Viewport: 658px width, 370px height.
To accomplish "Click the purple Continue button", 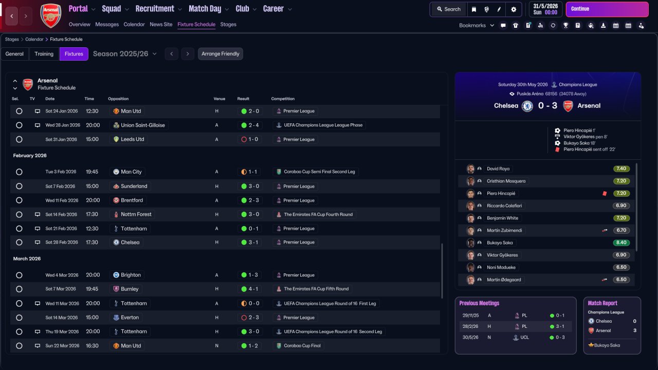I will [607, 9].
